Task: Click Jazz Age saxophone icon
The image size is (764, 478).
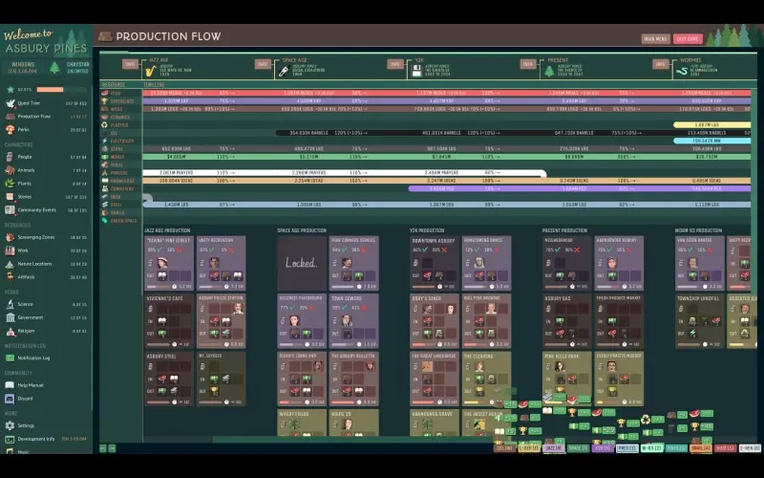Action: pos(151,70)
